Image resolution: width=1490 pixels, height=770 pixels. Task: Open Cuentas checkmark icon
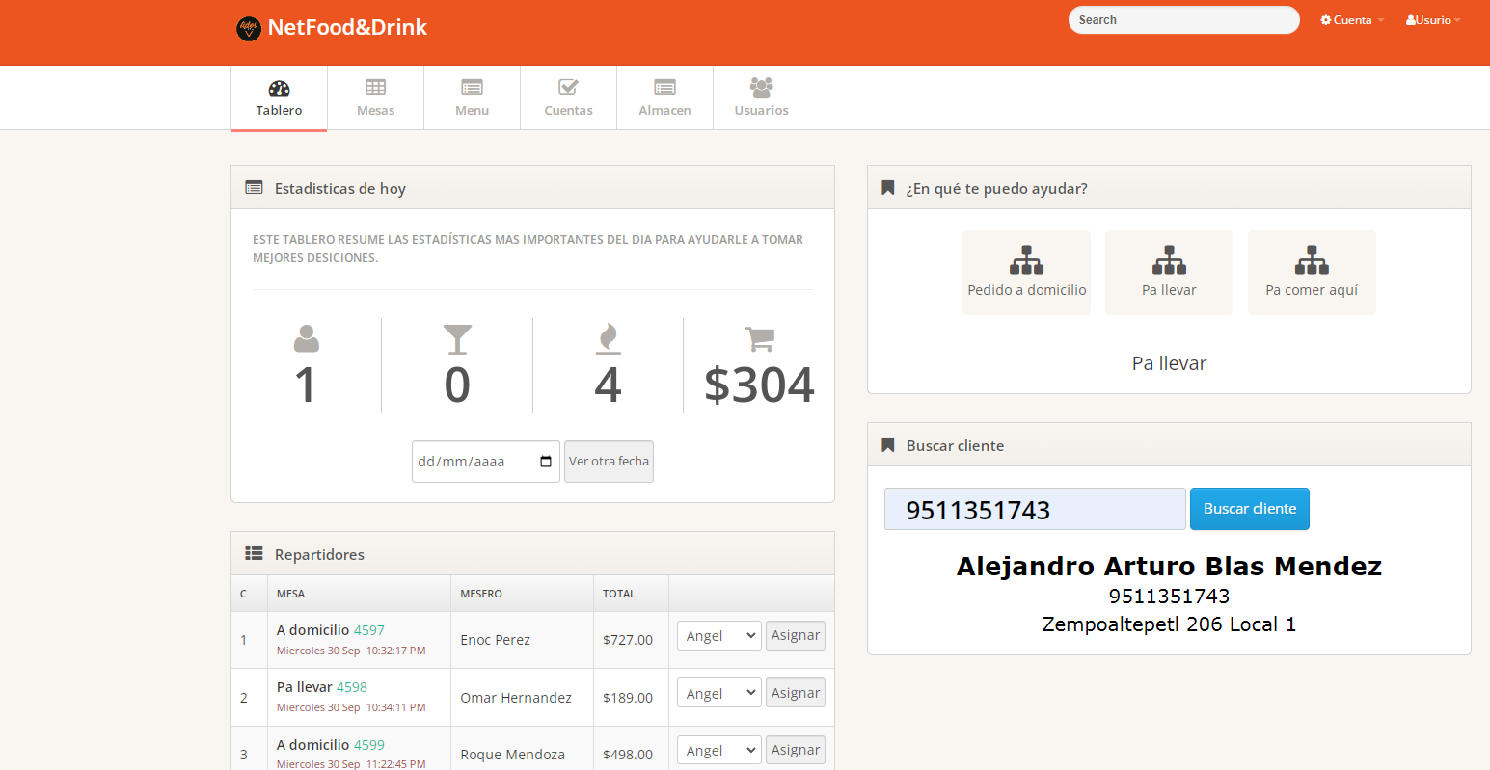[x=568, y=88]
